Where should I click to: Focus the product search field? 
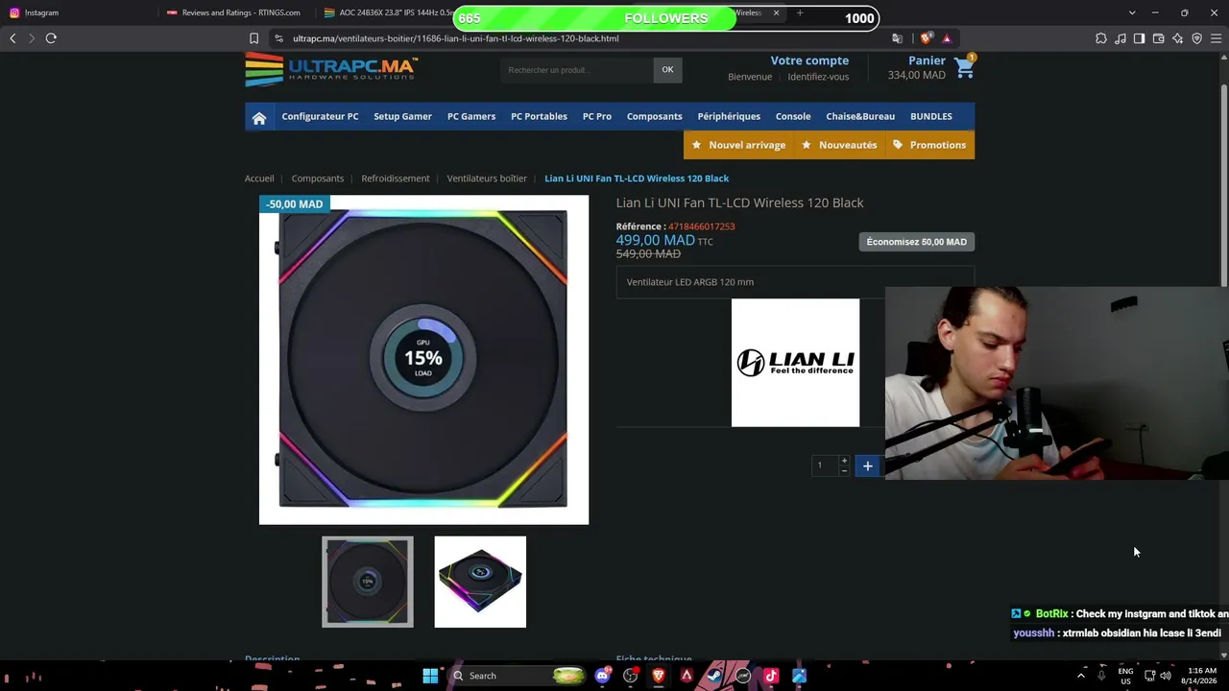tap(576, 70)
